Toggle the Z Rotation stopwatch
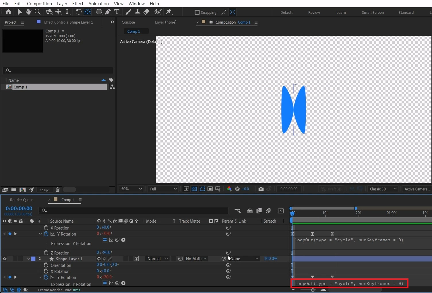Screen dimensions: 432x293 pyautogui.click(x=46, y=252)
